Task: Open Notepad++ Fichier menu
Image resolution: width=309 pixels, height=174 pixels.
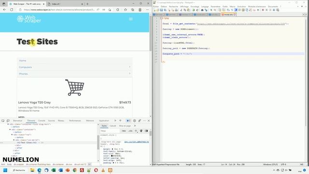Action: click(x=156, y=6)
